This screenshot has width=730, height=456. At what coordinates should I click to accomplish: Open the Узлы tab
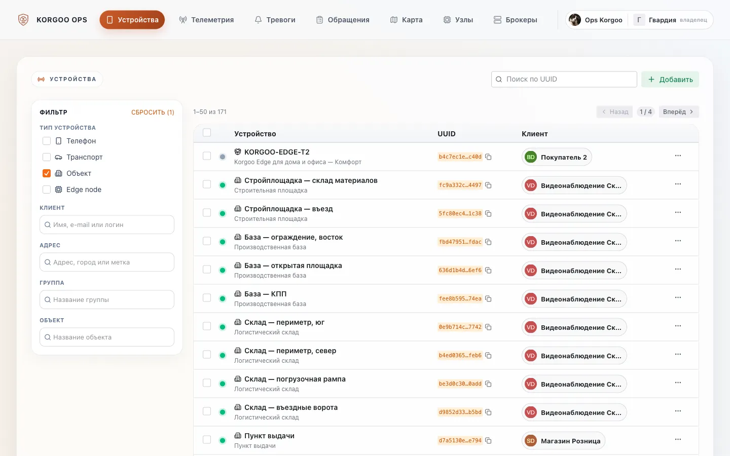pos(458,20)
